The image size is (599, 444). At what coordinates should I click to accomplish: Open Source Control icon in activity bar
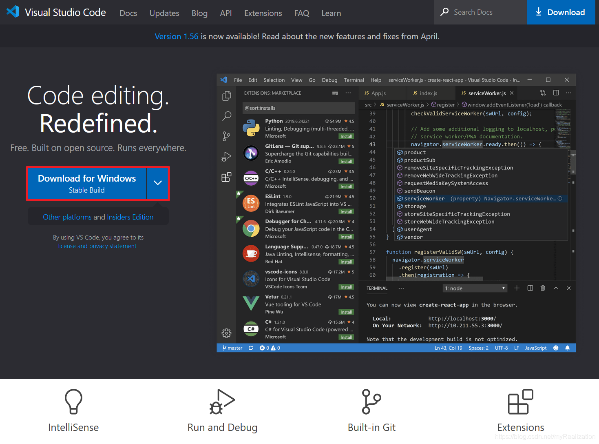[226, 136]
